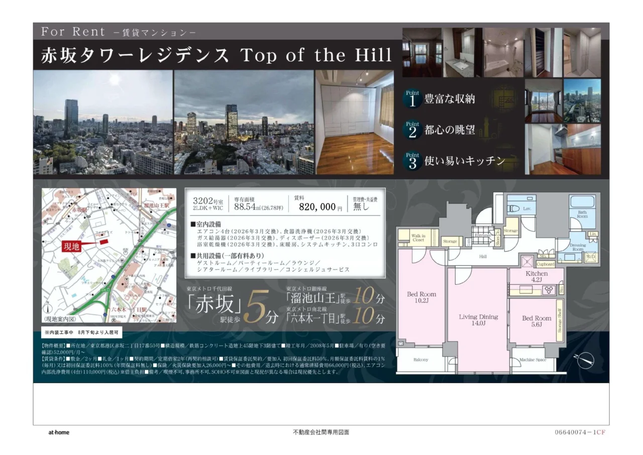Screen dimensions: 643x455
Task: Open the bathtub bathroom thumbnail
Action: (x=503, y=52)
